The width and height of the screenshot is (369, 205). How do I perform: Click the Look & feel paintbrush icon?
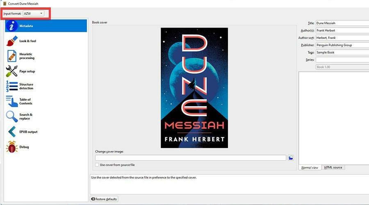coord(12,41)
